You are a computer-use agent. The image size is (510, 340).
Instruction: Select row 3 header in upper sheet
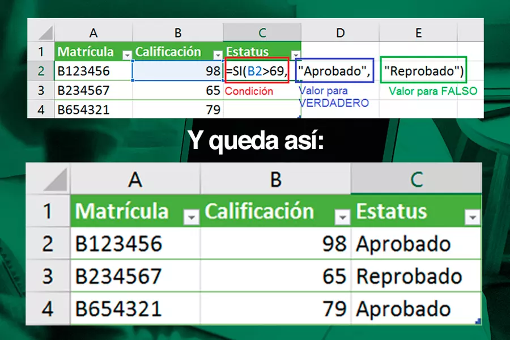click(41, 90)
